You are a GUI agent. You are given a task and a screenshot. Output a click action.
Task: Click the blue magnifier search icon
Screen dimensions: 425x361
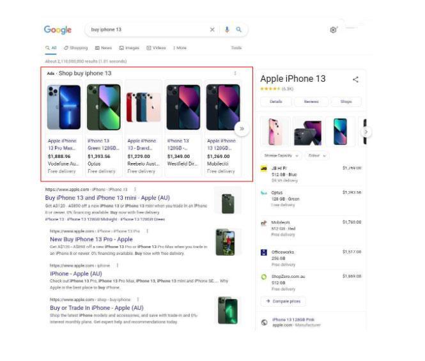point(238,29)
